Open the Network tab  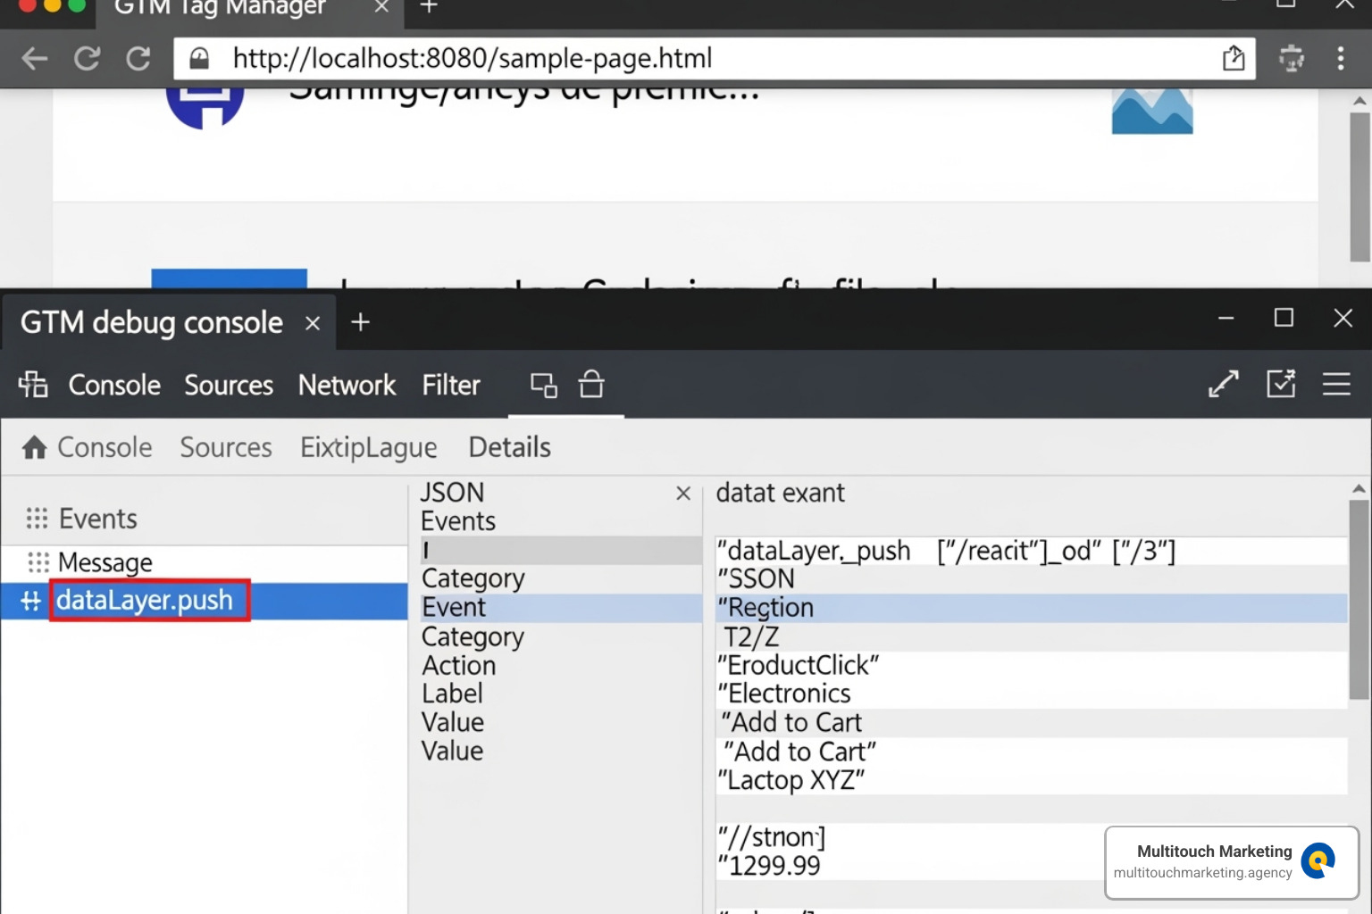click(347, 385)
